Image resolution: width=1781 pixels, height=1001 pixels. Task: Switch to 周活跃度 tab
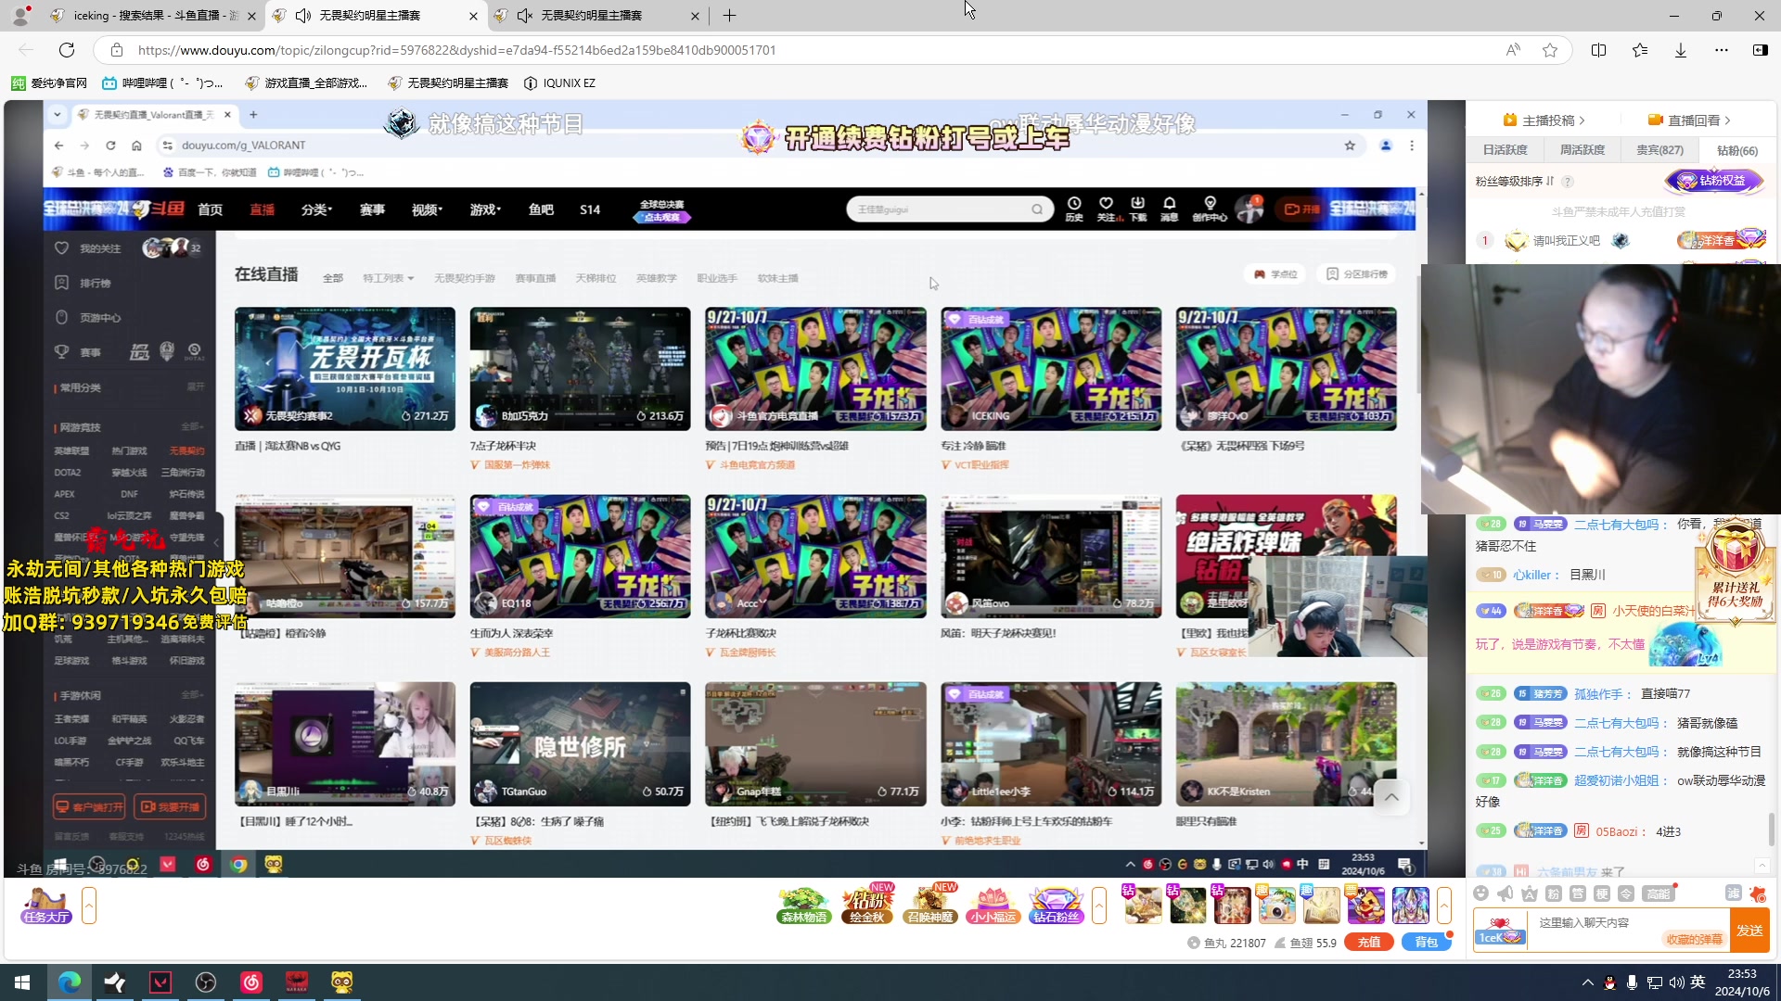click(1582, 150)
